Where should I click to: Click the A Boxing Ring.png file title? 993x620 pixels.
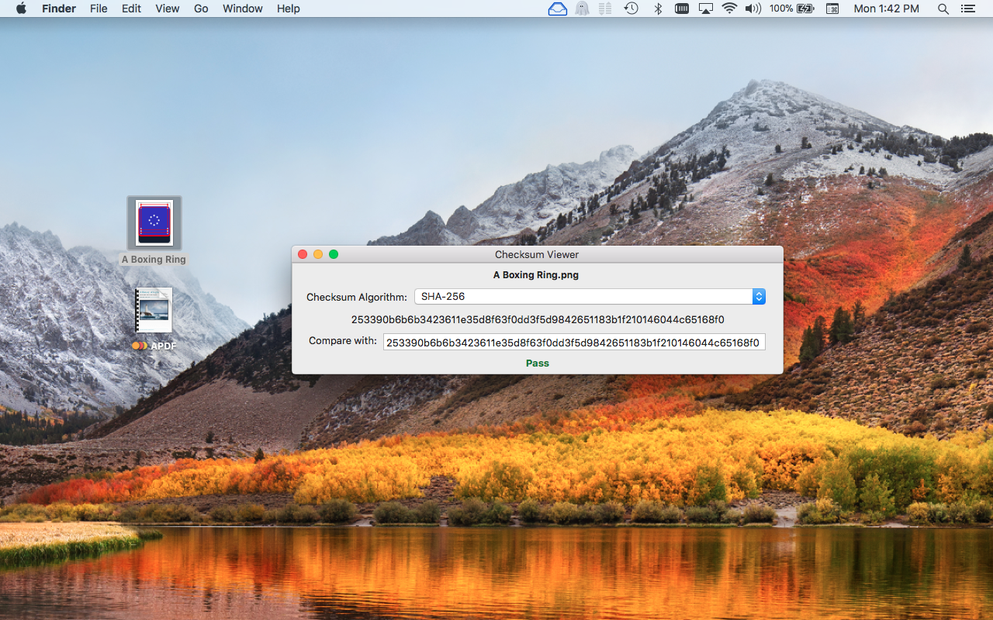(536, 274)
